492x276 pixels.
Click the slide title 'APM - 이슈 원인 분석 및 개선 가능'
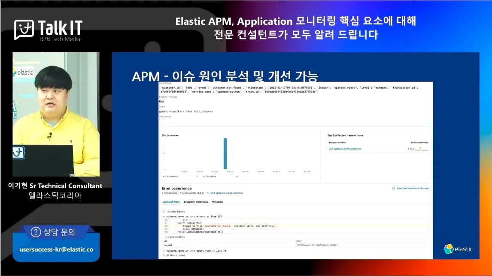(225, 76)
